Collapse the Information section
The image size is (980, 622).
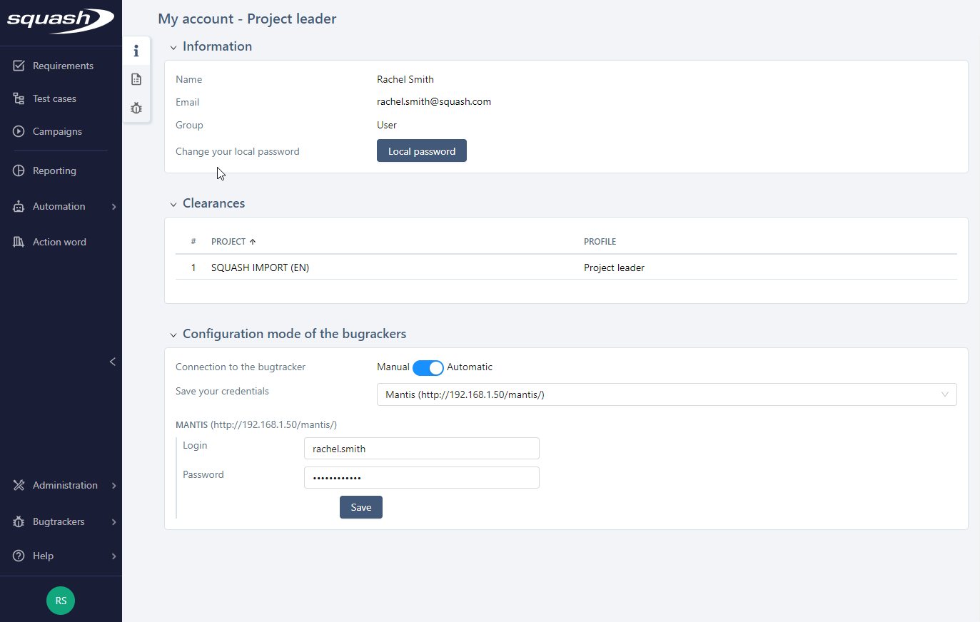point(173,47)
